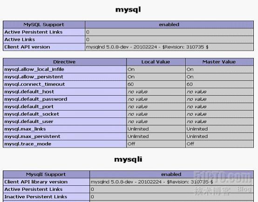
Task: Select the mysql.default_password directive name
Action: point(36,99)
